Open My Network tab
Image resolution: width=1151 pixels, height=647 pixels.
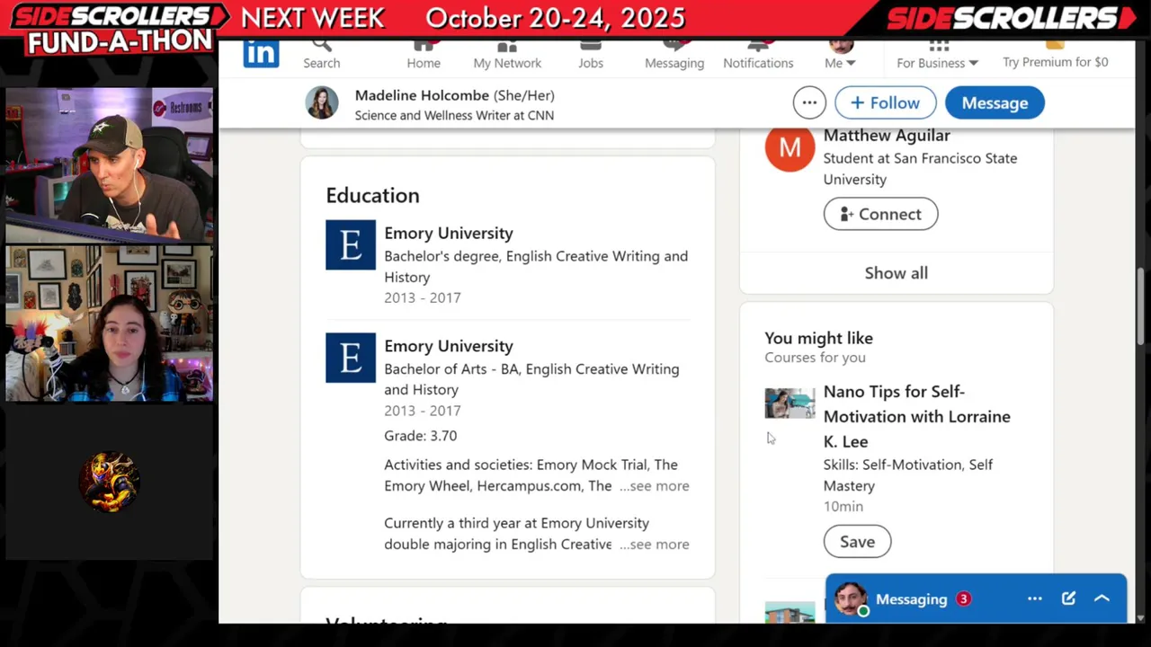point(507,55)
